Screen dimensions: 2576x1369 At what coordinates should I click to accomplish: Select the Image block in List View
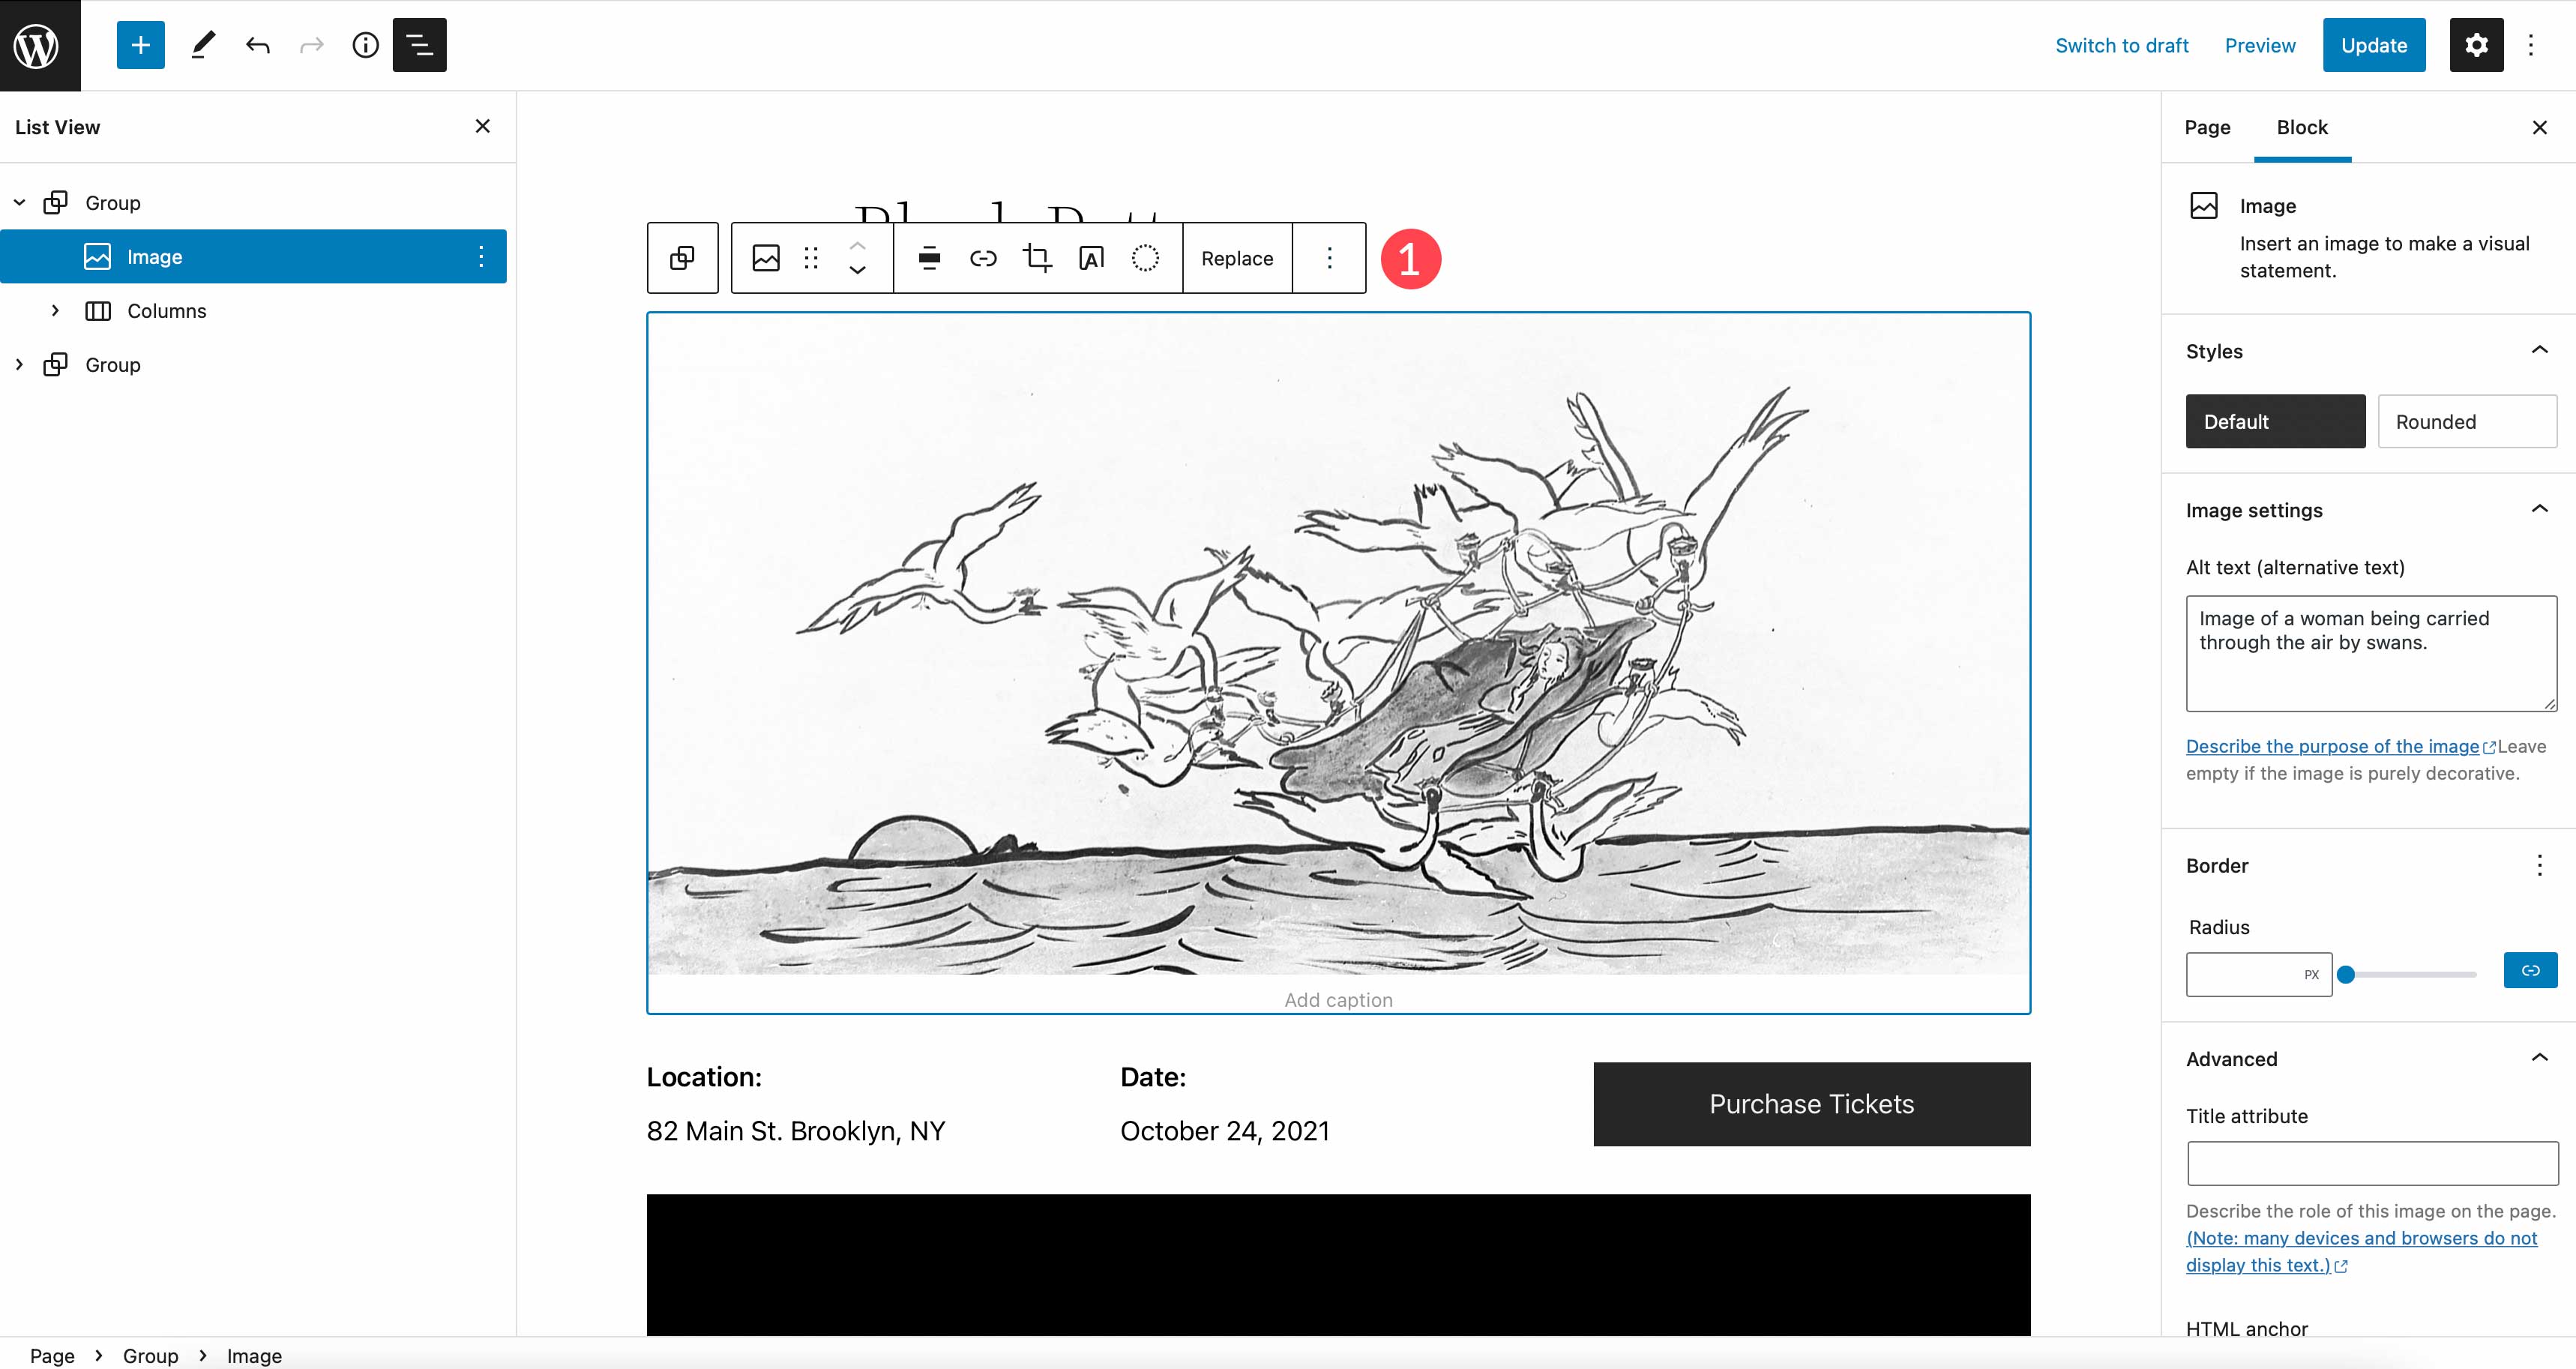click(157, 256)
